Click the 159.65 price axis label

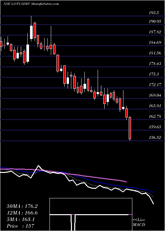pyautogui.click(x=155, y=127)
